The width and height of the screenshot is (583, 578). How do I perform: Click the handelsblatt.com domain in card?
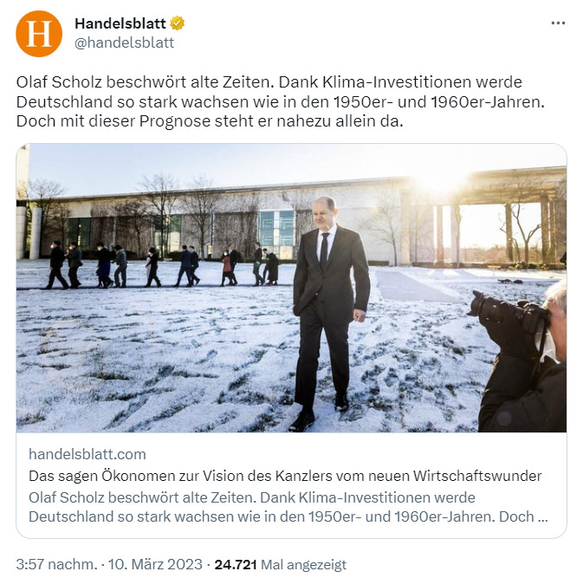coord(87,454)
